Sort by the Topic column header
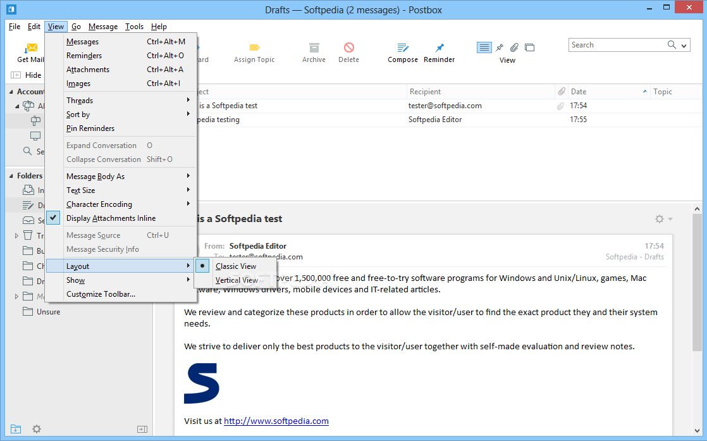707x441 pixels. (677, 92)
